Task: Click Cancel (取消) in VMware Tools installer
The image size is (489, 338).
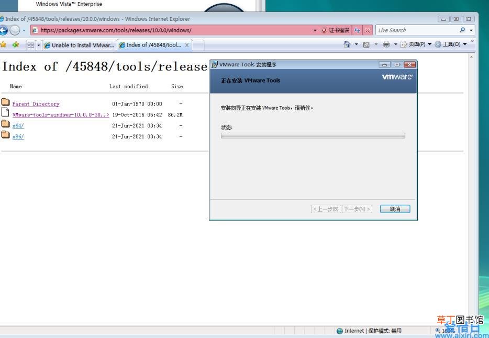Action: 395,209
